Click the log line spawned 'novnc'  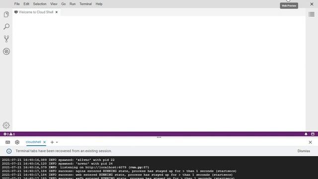pyautogui.click(x=57, y=164)
